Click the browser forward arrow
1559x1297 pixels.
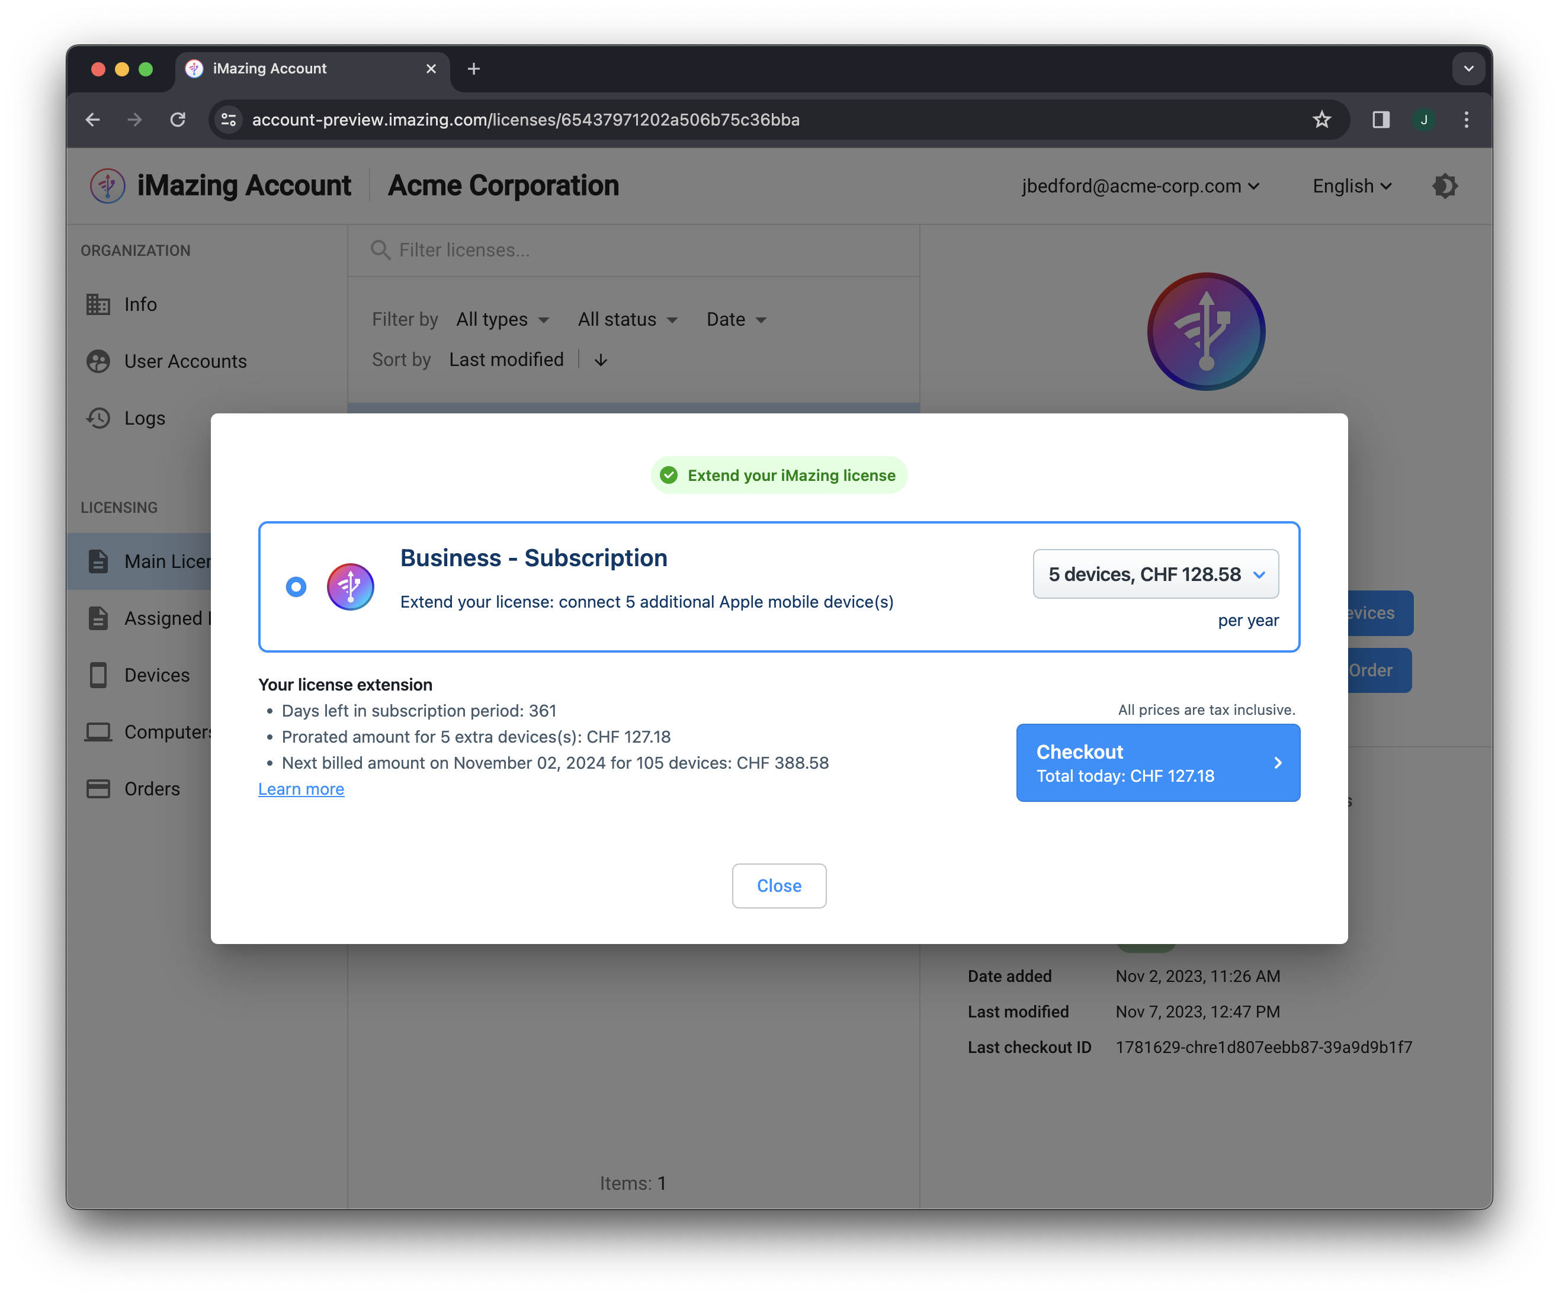[x=134, y=120]
